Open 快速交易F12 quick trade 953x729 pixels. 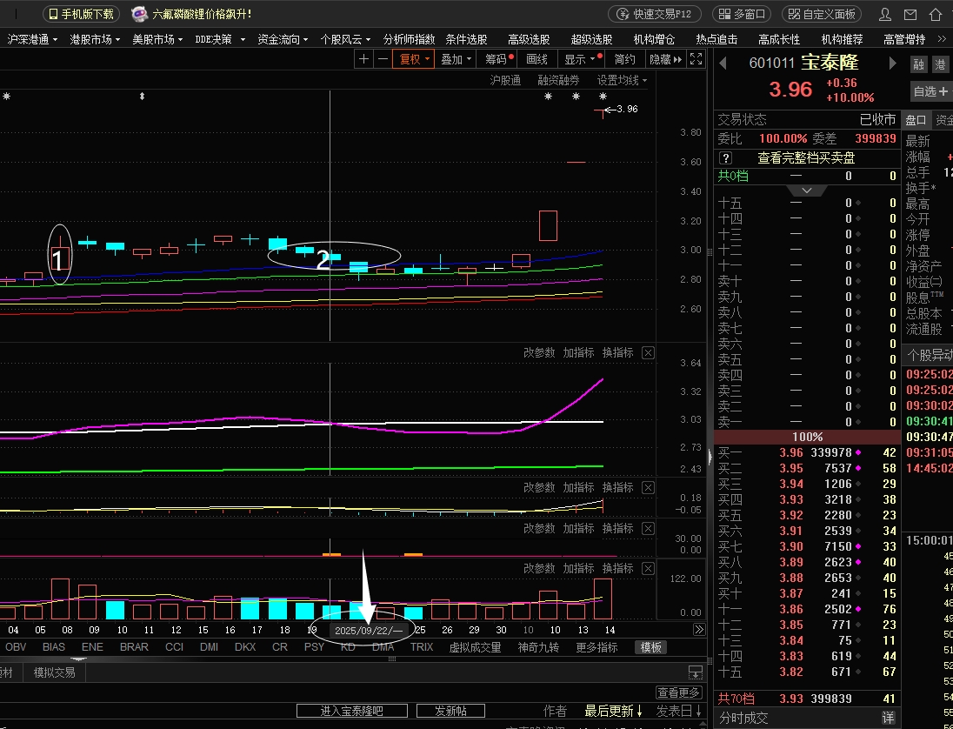(x=656, y=14)
